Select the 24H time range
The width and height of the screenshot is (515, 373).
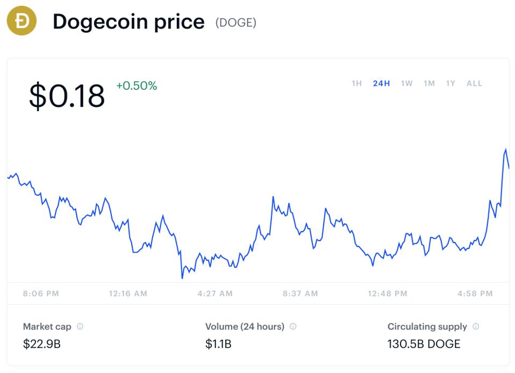coord(381,84)
